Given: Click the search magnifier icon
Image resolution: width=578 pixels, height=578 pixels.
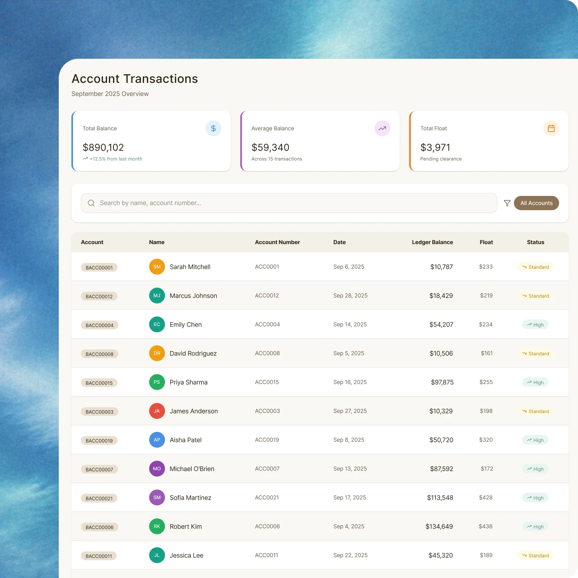Looking at the screenshot, I should tap(91, 203).
